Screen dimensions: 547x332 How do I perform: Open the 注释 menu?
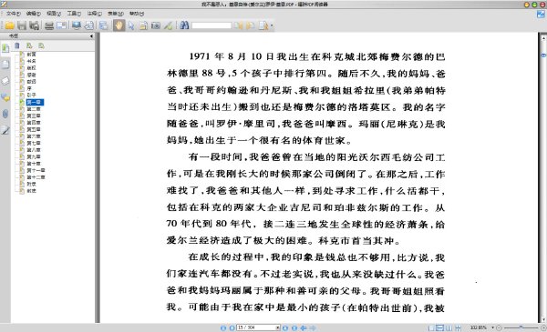95,14
